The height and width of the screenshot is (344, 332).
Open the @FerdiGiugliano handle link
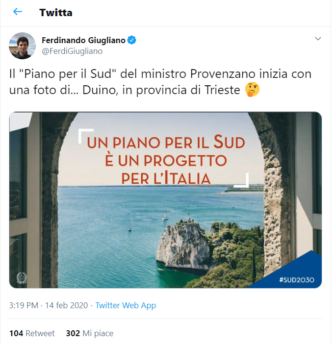point(72,51)
